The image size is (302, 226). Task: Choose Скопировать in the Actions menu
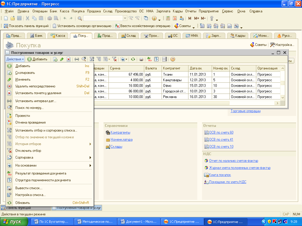pyautogui.click(x=50, y=73)
